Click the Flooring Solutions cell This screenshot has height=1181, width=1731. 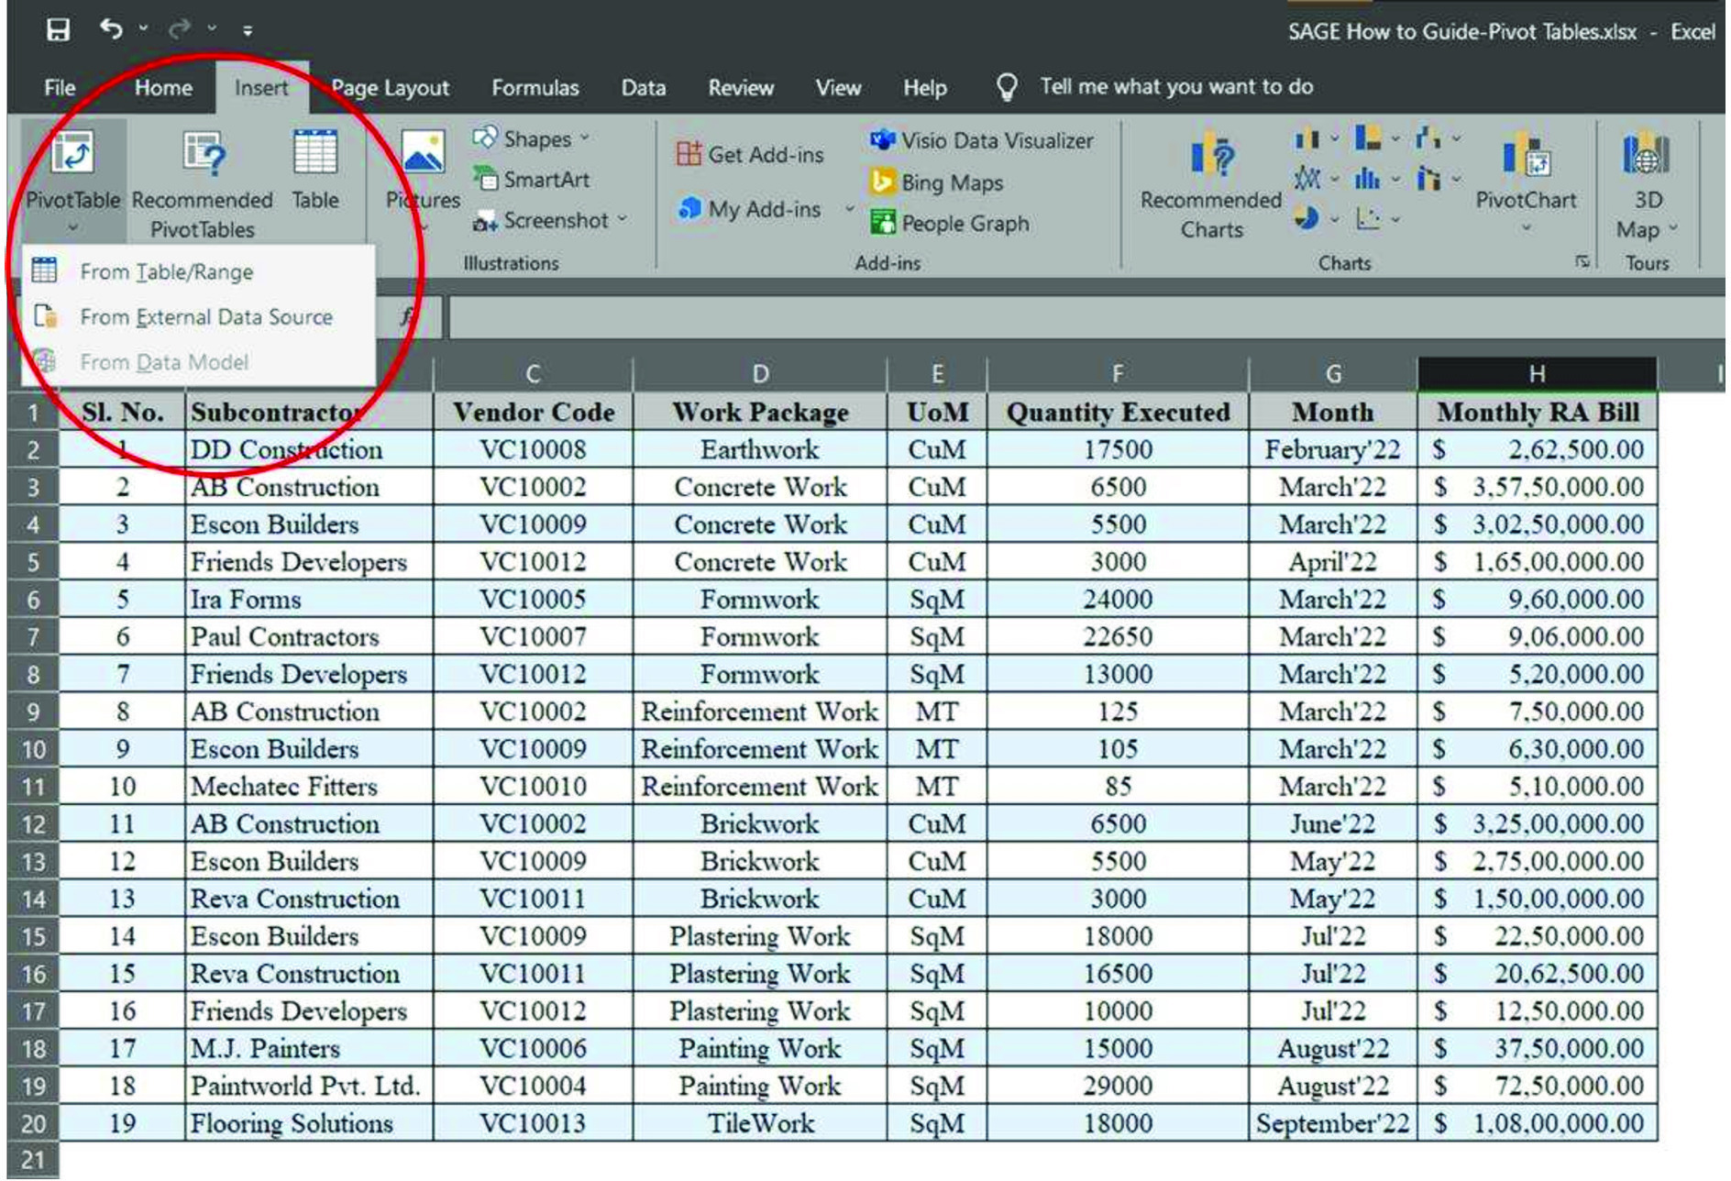click(309, 1124)
